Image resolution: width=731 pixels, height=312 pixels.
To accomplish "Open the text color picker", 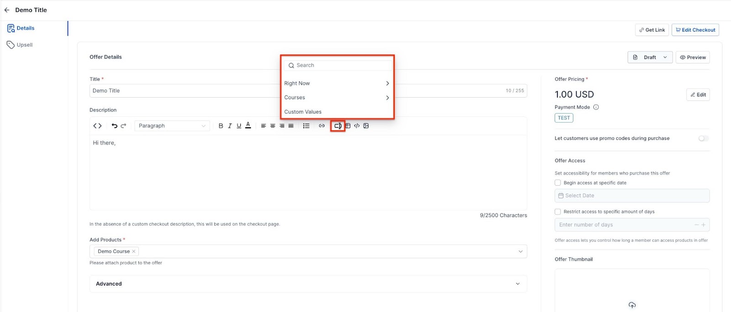I will pos(248,125).
